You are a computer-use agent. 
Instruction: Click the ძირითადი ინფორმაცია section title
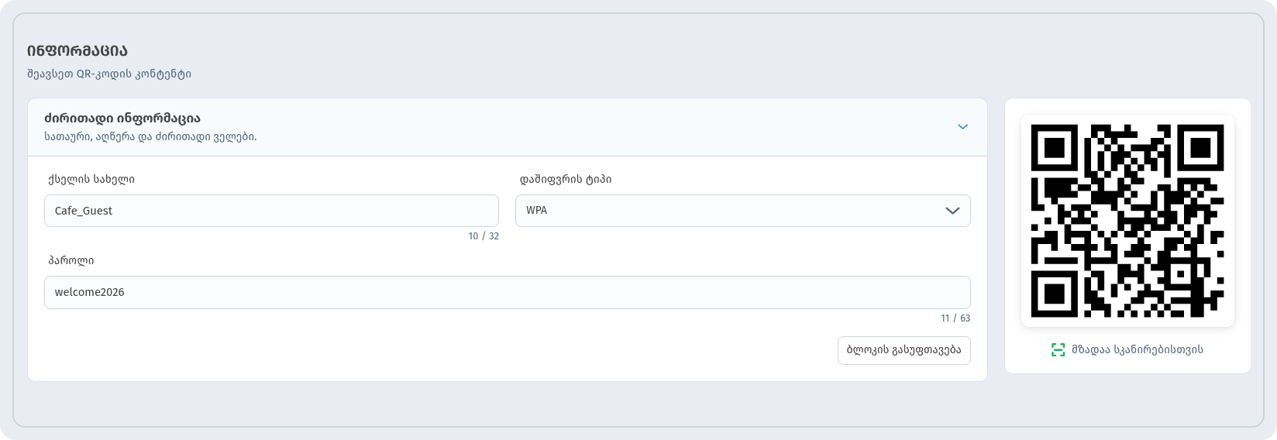click(x=122, y=119)
